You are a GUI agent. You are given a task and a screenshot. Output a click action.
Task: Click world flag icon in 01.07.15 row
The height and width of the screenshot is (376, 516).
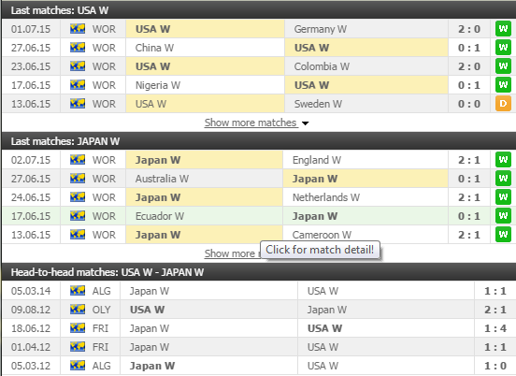[78, 29]
